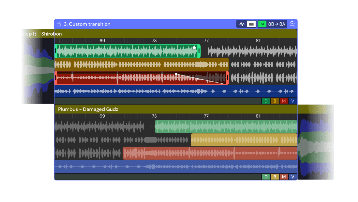Toggle the yellow B bass stem on Shirobon track

275,101
